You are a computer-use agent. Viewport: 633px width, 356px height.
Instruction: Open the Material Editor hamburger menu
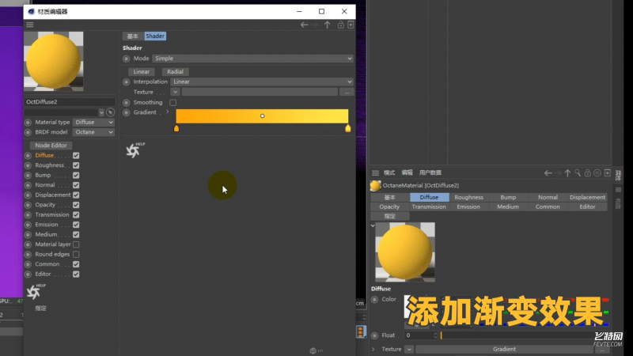[x=30, y=25]
